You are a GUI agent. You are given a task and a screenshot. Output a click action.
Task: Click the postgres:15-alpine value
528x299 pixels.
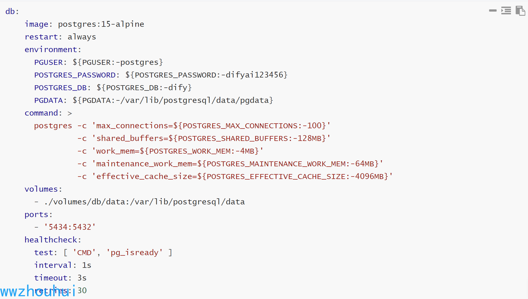[101, 24]
